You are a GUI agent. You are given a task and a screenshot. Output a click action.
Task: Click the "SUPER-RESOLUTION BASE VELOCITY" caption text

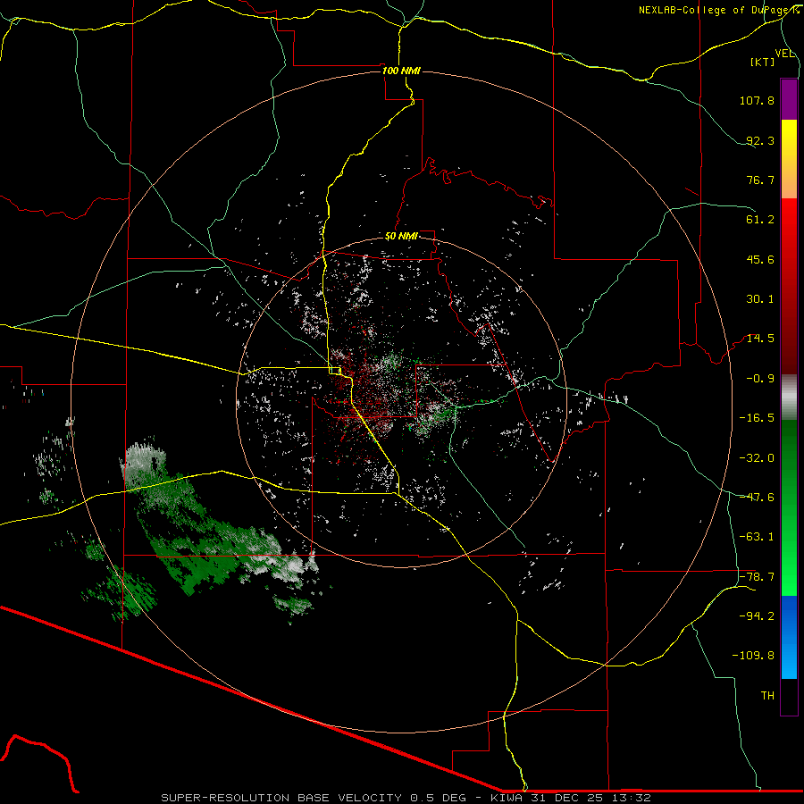tap(281, 798)
